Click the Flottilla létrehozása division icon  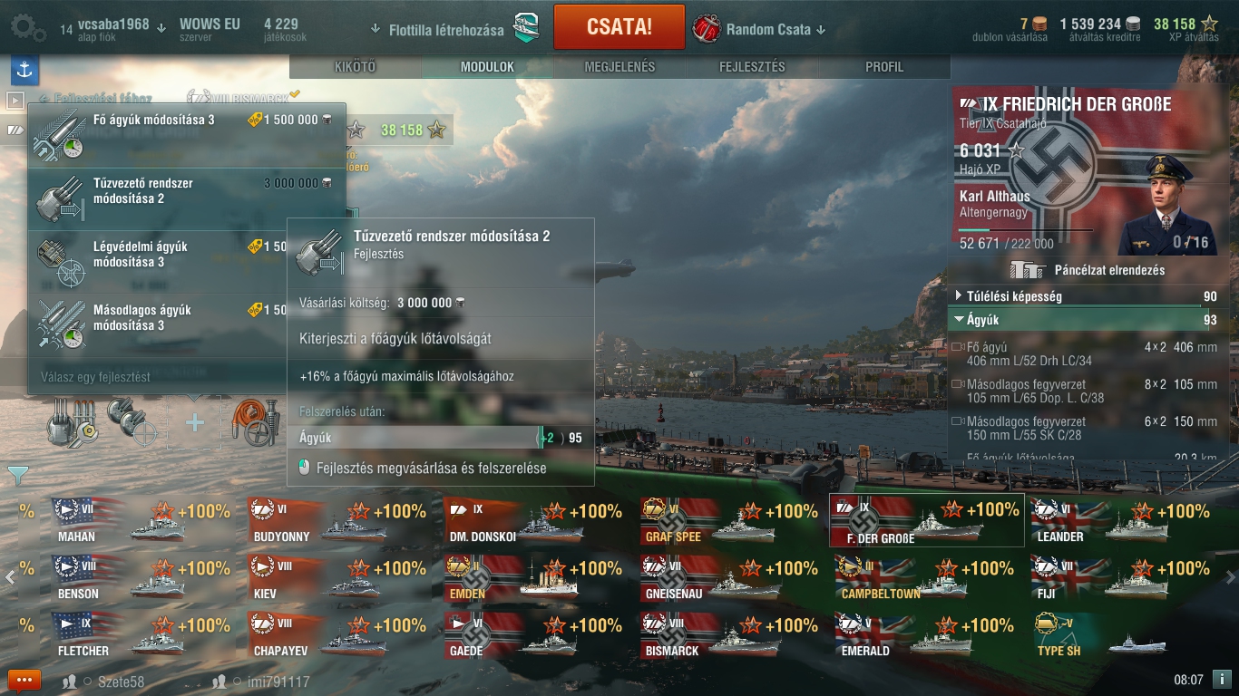pyautogui.click(x=526, y=29)
